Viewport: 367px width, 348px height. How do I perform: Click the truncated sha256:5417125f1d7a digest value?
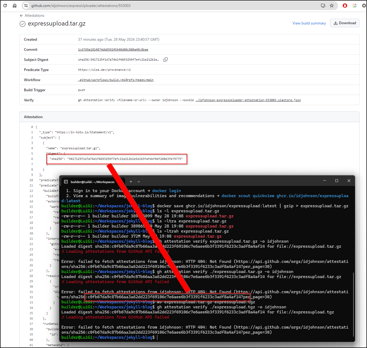[119, 60]
